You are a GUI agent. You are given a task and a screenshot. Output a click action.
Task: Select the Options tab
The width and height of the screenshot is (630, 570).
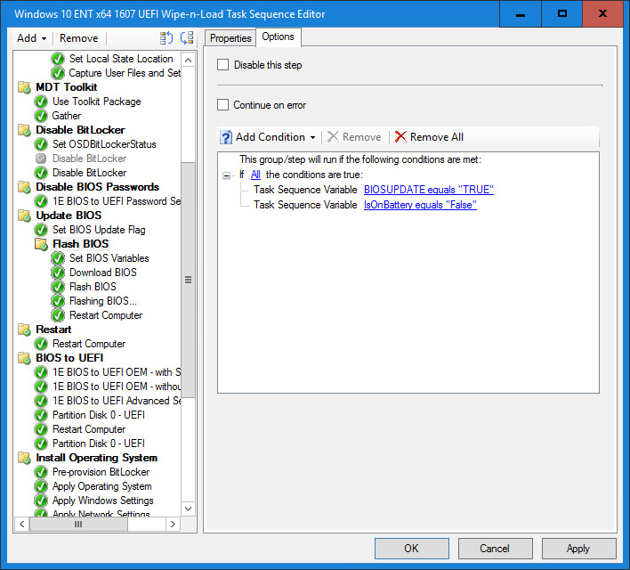pyautogui.click(x=278, y=37)
